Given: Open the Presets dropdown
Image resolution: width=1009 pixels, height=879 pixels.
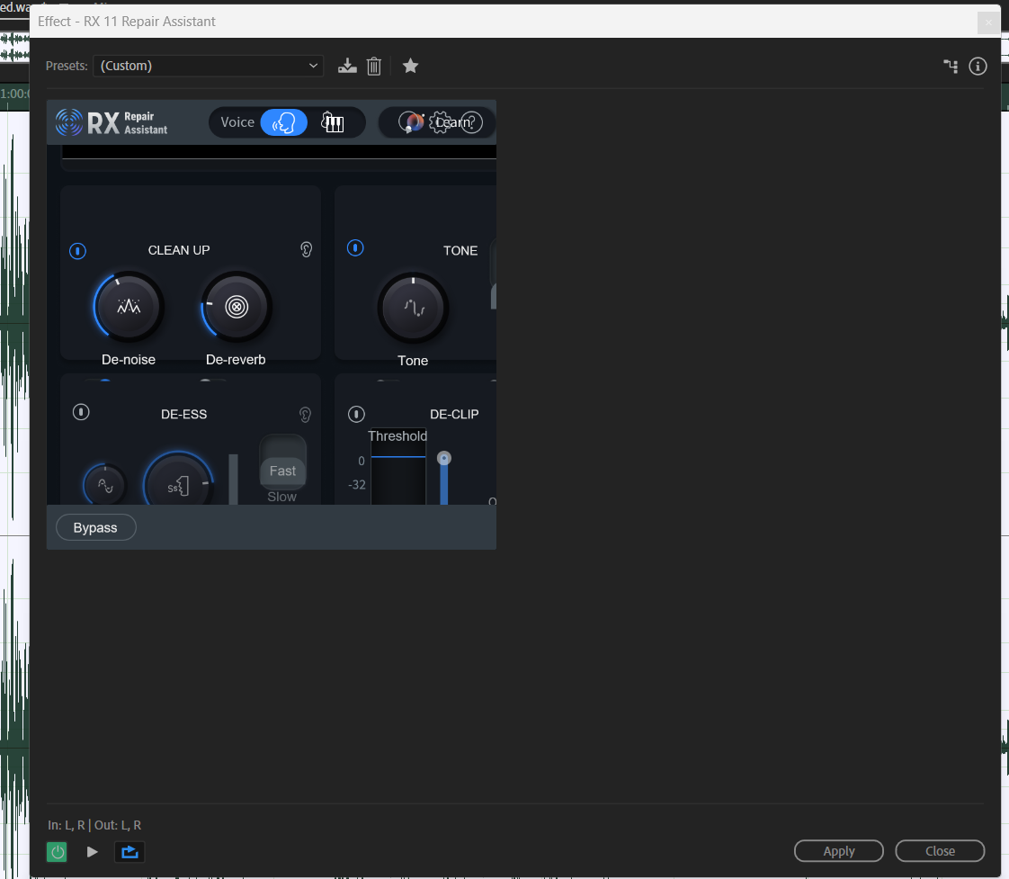Looking at the screenshot, I should point(208,65).
